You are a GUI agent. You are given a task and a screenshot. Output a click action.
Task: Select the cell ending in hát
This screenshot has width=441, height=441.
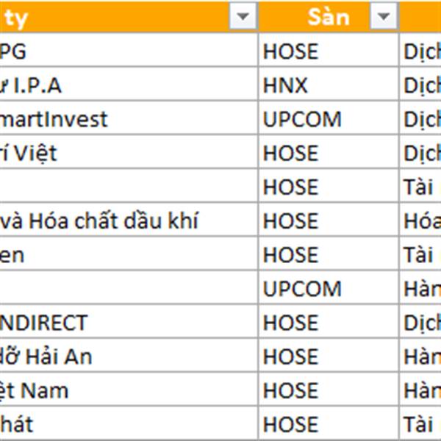point(129,423)
